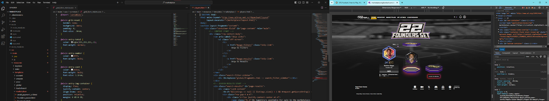The width and height of the screenshot is (549, 101).
Task: Open the 60% zoom dropdown
Action: point(423,8)
